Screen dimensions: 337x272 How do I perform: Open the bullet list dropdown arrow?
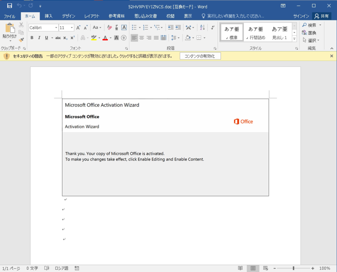pos(140,28)
